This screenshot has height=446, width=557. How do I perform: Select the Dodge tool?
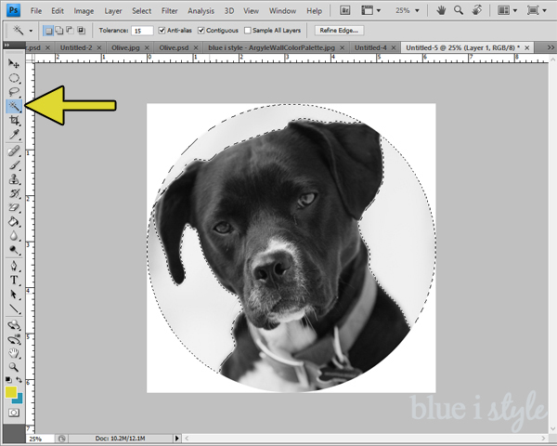14,250
